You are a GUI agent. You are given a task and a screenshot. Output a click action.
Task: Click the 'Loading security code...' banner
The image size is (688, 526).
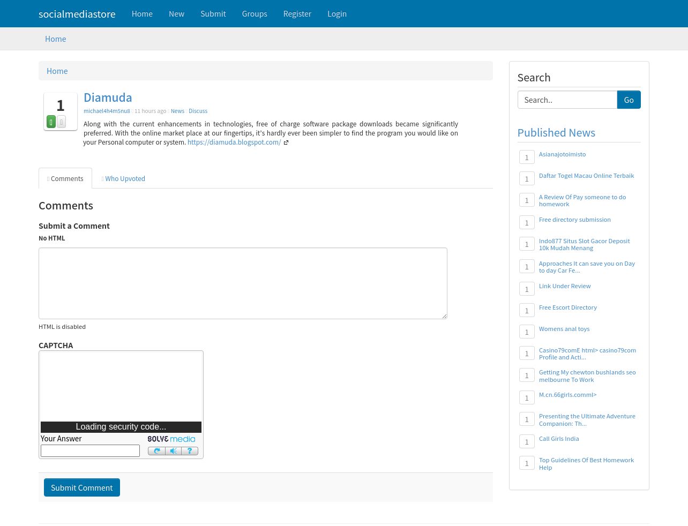121,427
